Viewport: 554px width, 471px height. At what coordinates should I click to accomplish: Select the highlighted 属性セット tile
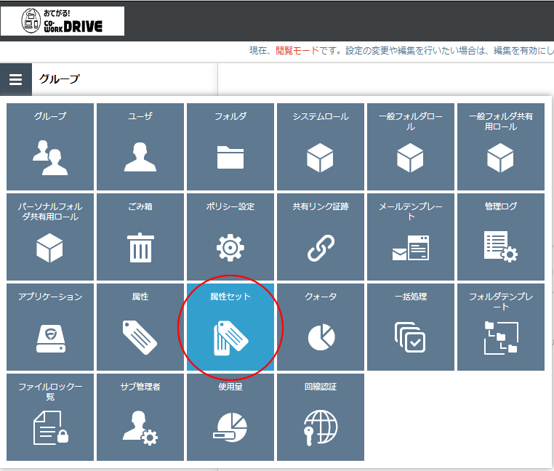click(230, 327)
